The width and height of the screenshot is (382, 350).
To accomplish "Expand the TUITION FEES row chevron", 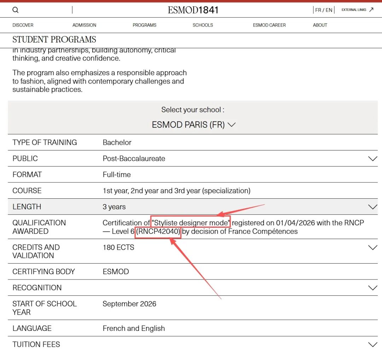I will [372, 344].
